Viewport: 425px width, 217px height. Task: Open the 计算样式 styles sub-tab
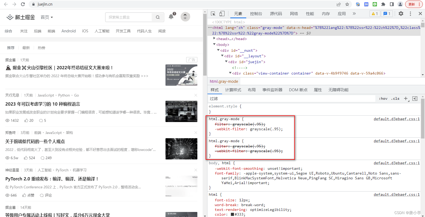tap(233, 90)
